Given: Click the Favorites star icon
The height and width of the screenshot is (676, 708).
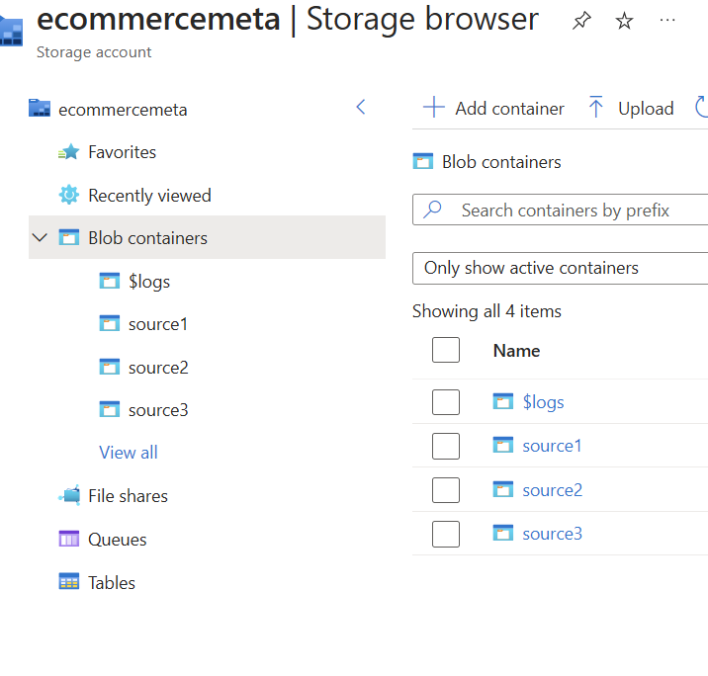Looking at the screenshot, I should [x=68, y=152].
